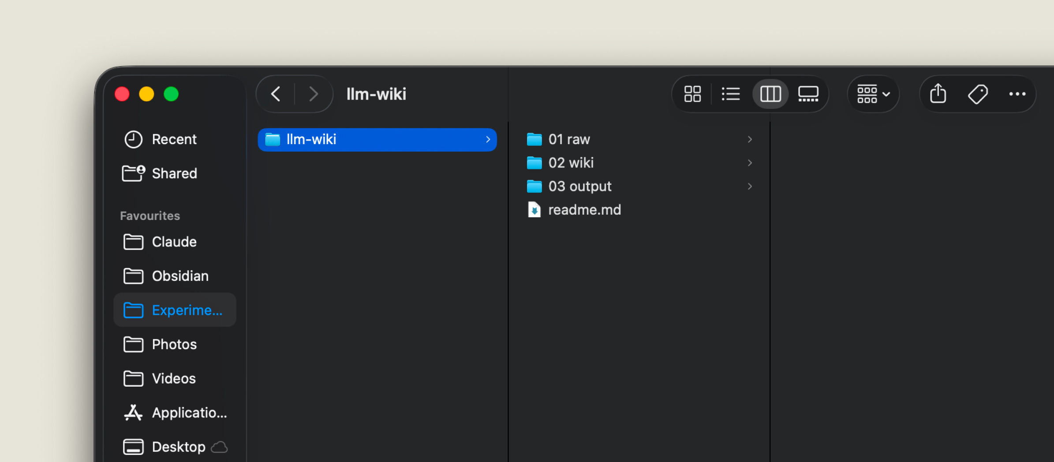Expand 03 output using its chevron
Image resolution: width=1054 pixels, height=462 pixels.
[x=750, y=186]
